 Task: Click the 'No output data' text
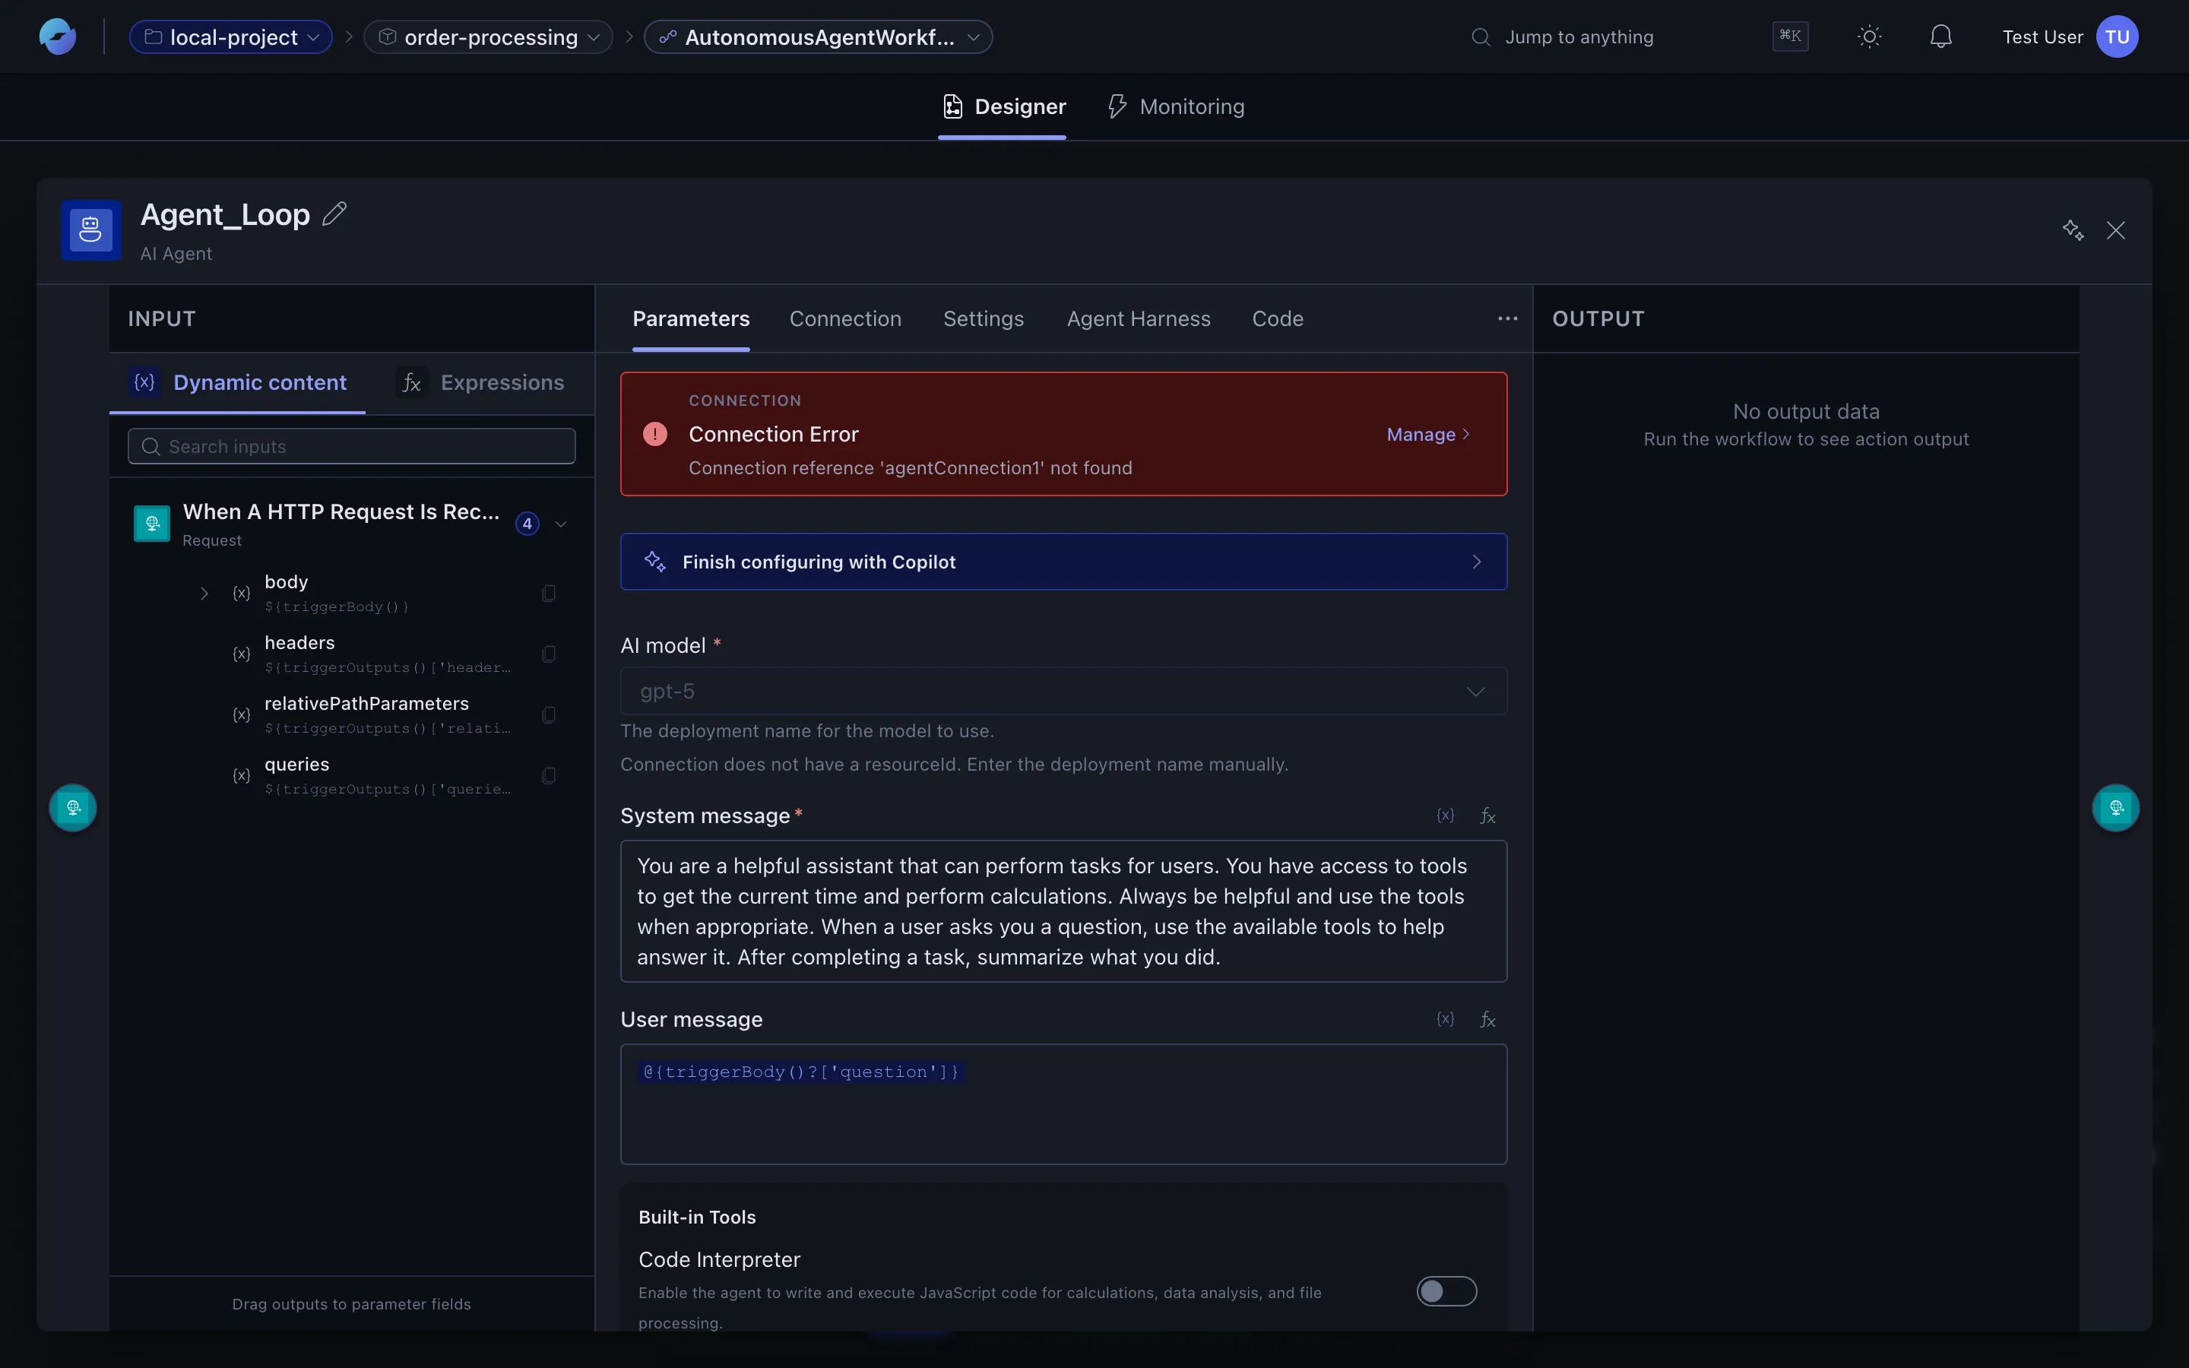(x=1805, y=412)
